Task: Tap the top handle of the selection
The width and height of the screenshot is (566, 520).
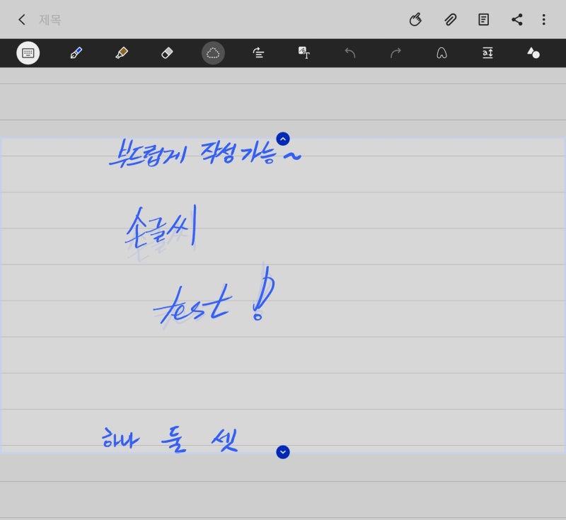Action: click(x=283, y=139)
